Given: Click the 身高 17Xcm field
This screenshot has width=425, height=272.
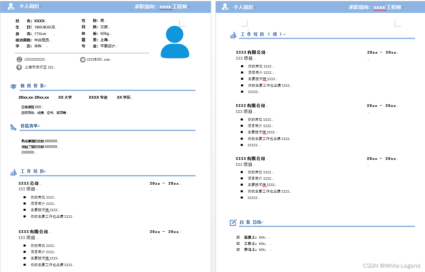Looking at the screenshot, I should coord(31,34).
